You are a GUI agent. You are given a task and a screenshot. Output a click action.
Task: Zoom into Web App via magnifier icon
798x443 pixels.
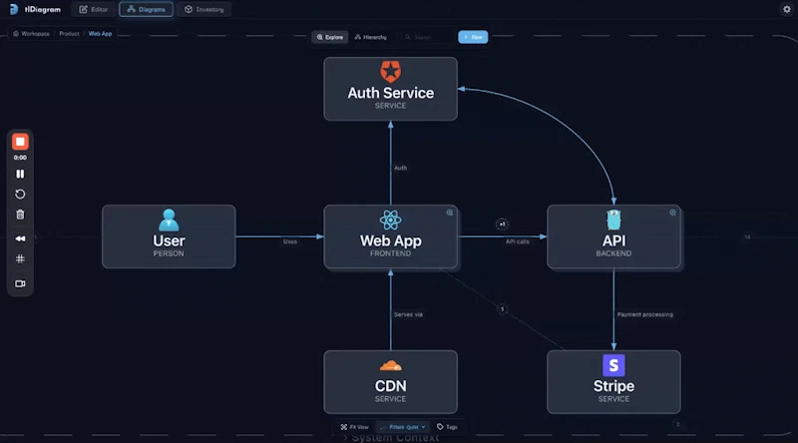click(x=450, y=213)
